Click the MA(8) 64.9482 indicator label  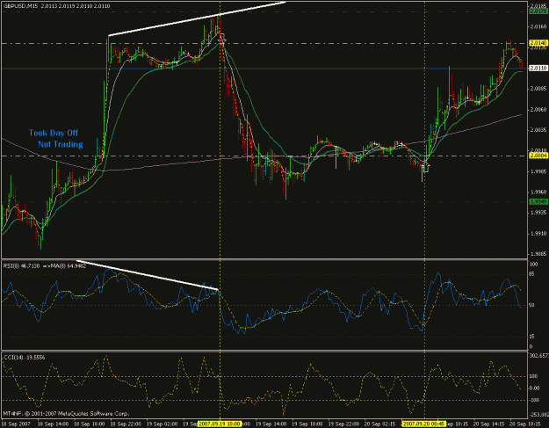coord(69,265)
